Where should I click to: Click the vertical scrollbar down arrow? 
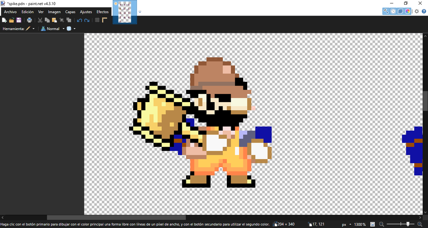[x=425, y=213]
